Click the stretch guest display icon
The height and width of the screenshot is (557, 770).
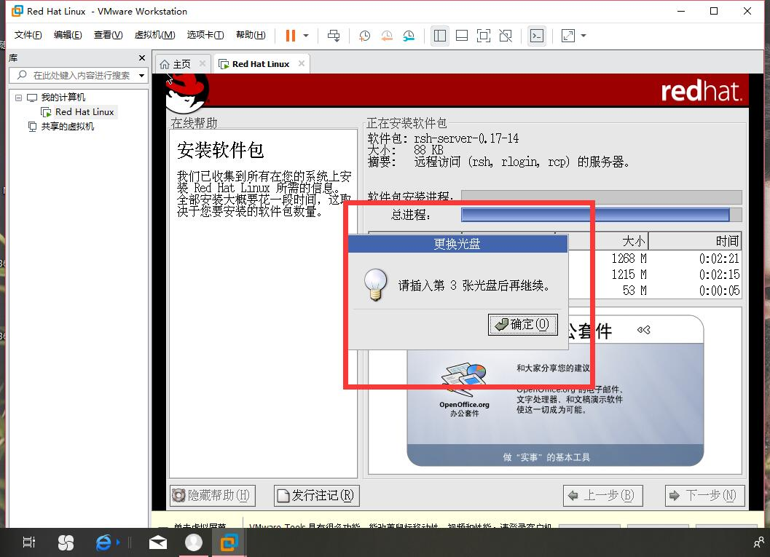point(568,36)
